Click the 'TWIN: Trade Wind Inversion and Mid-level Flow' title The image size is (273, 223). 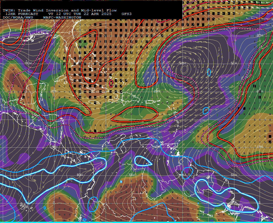(60, 10)
